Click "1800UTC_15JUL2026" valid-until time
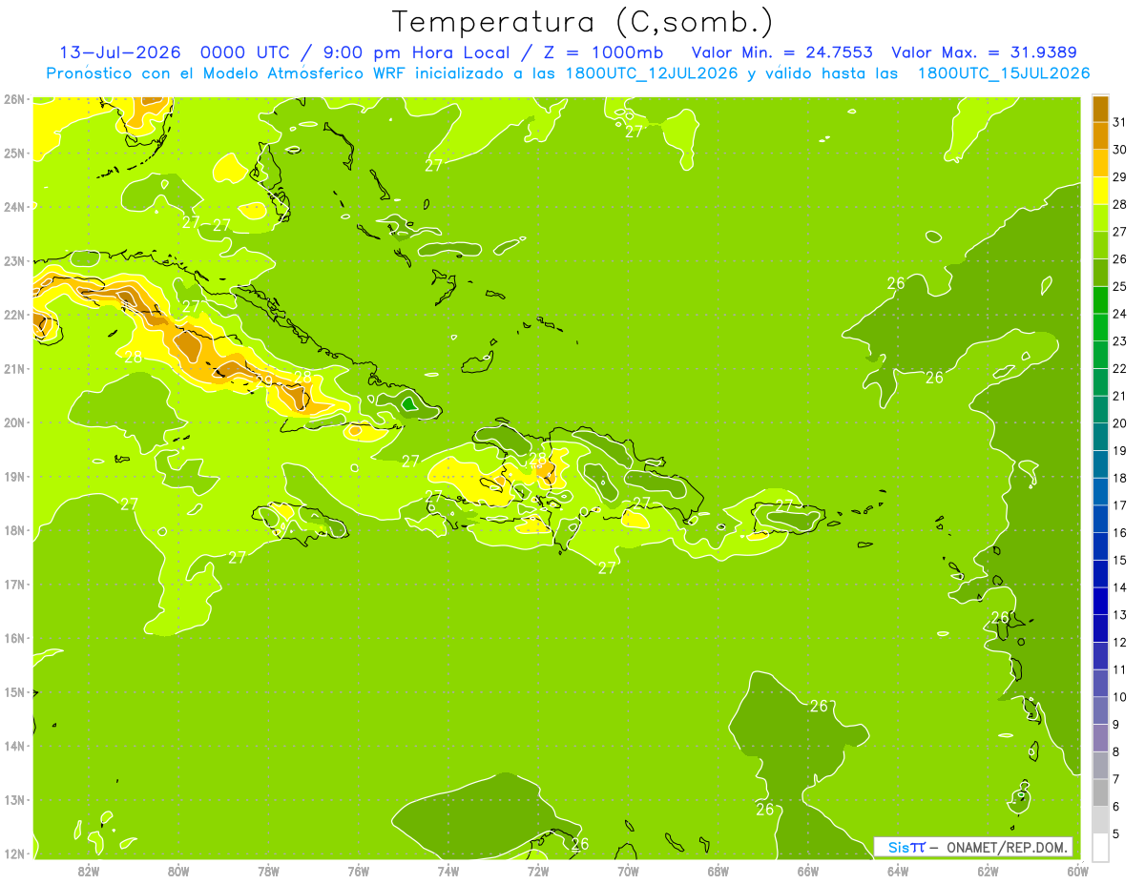The width and height of the screenshot is (1145, 884). coord(1004,73)
